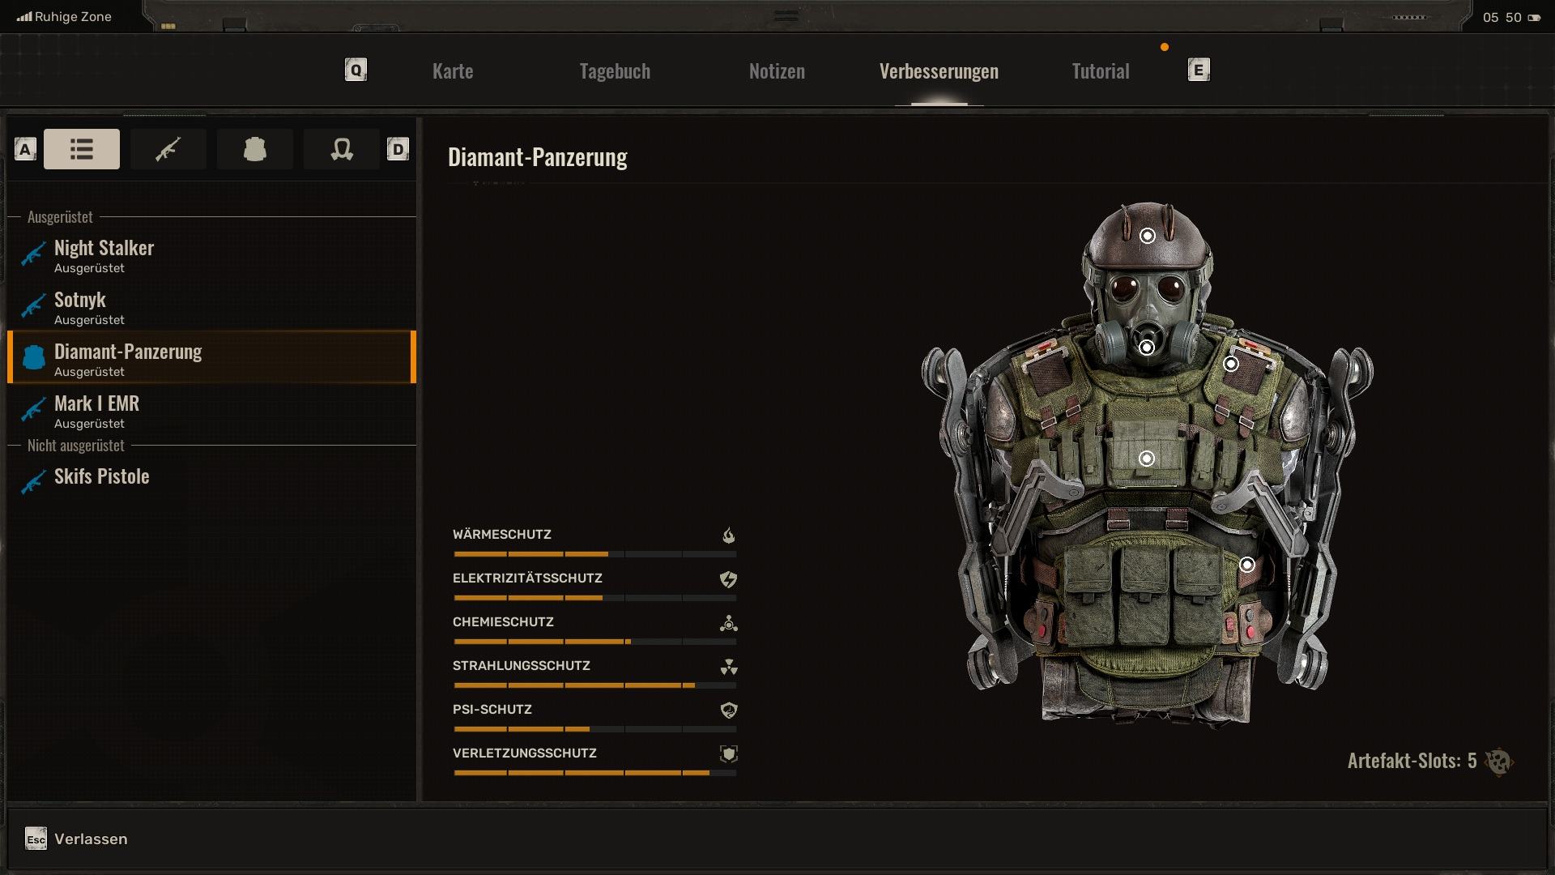Open the Karte tab
Viewport: 1555px width, 875px height.
click(x=453, y=71)
